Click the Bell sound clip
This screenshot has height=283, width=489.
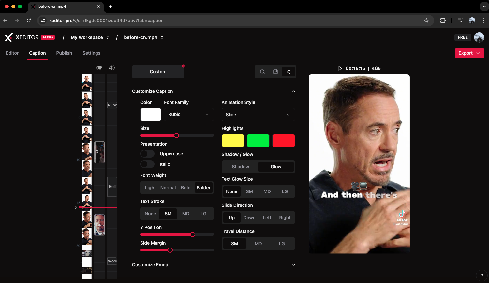click(112, 187)
